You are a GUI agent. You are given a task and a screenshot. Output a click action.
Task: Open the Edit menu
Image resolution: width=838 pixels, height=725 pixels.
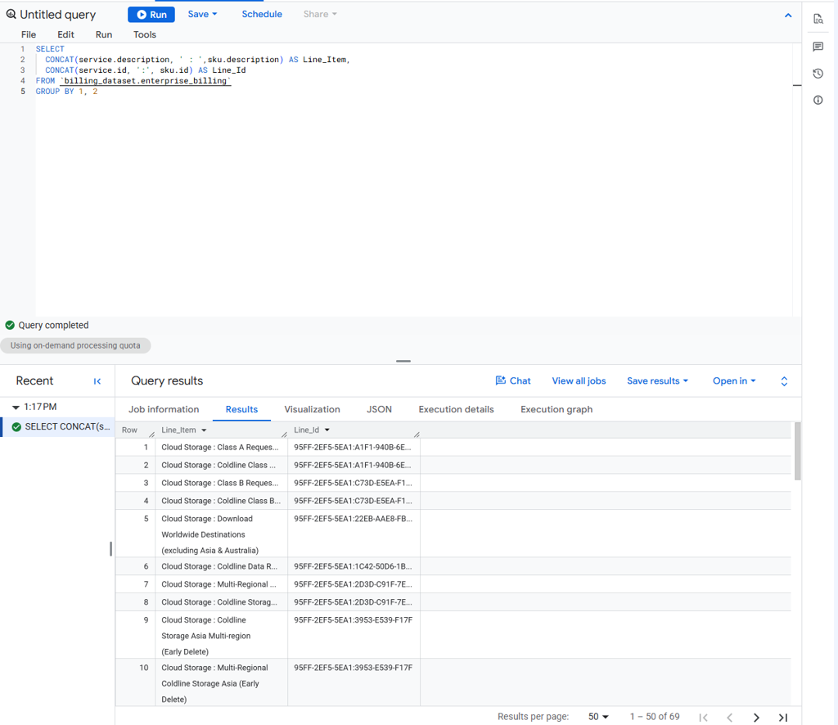pyautogui.click(x=65, y=34)
